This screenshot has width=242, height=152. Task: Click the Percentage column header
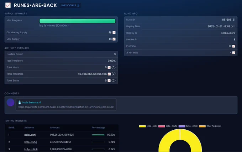[98, 128]
